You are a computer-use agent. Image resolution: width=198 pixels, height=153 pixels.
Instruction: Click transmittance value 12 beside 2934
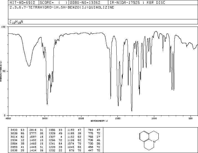click(23, 140)
